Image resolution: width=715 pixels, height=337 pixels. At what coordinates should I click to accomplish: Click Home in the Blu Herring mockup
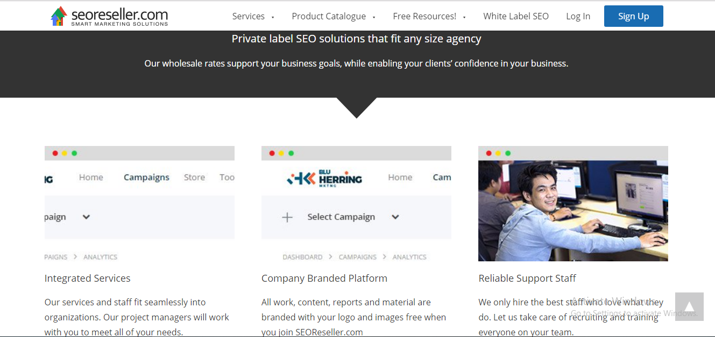tap(400, 177)
